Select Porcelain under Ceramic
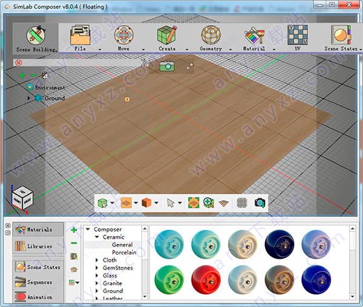The width and height of the screenshot is (363, 307). [124, 252]
